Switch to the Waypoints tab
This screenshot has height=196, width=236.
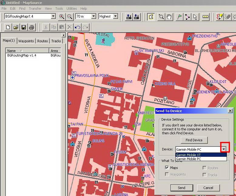click(26, 41)
